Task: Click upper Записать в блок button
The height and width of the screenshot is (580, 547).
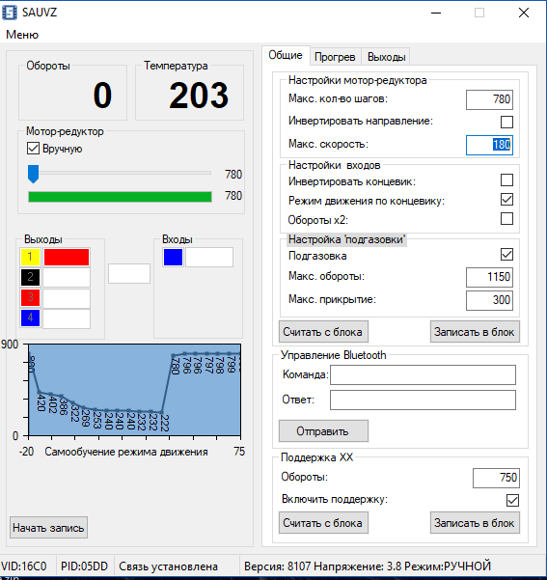Action: [x=475, y=332]
